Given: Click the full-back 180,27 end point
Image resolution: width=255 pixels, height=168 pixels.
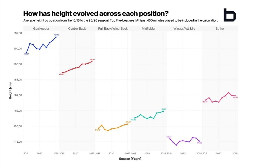Looking at the screenshot, I should 128,124.
